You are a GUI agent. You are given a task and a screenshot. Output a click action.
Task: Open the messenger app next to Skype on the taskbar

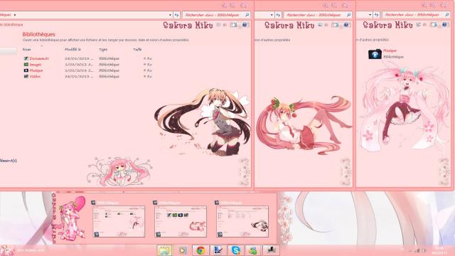tap(253, 250)
